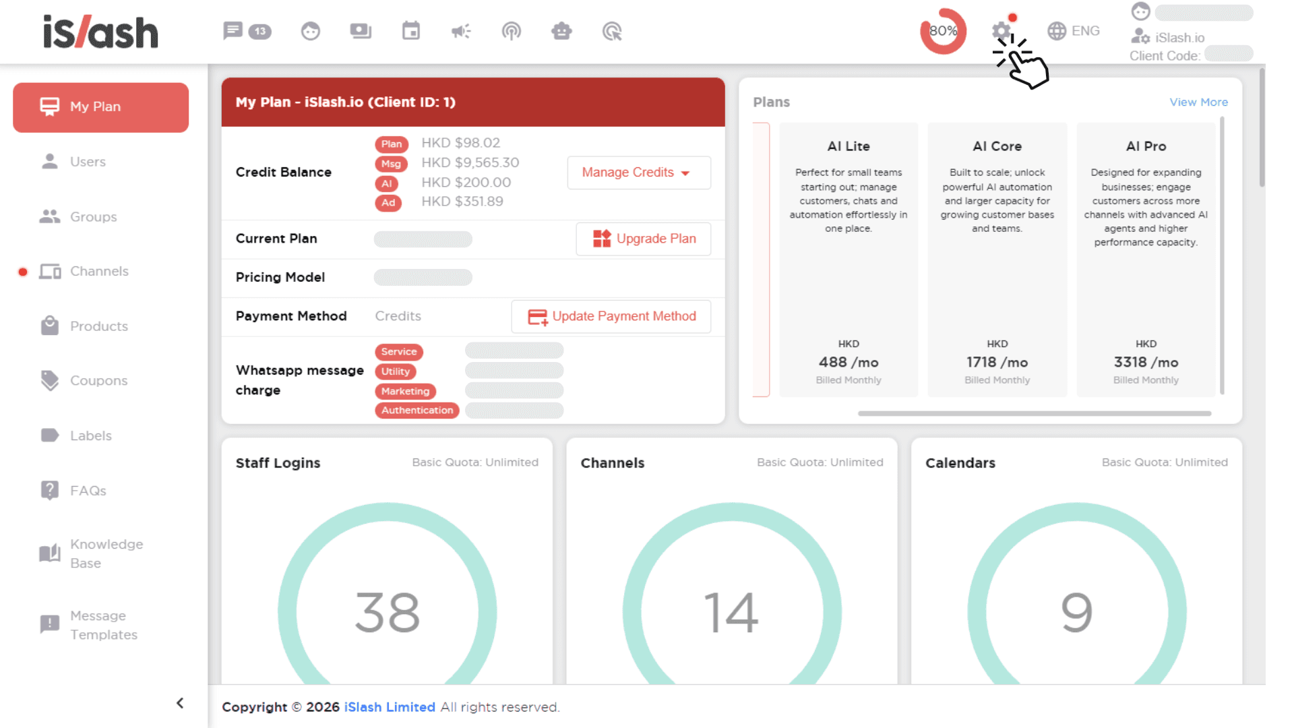Click the horizontal scrollbar under the plans

coord(1034,413)
